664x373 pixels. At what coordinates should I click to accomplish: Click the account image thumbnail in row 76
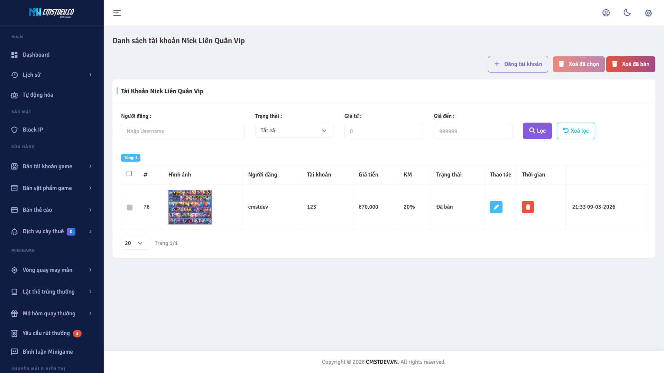pyautogui.click(x=190, y=207)
